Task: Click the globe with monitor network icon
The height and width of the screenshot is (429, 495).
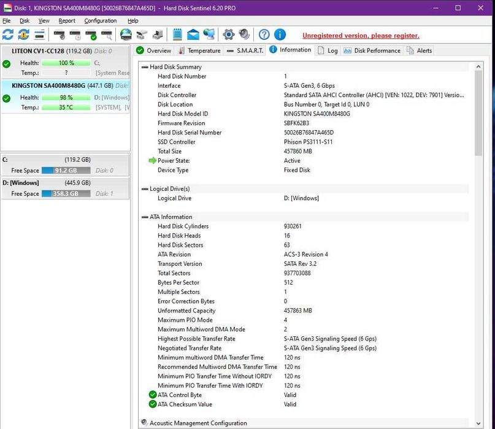Action: tap(209, 34)
